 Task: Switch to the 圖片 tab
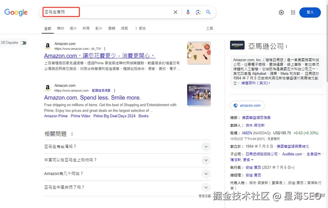click(73, 28)
